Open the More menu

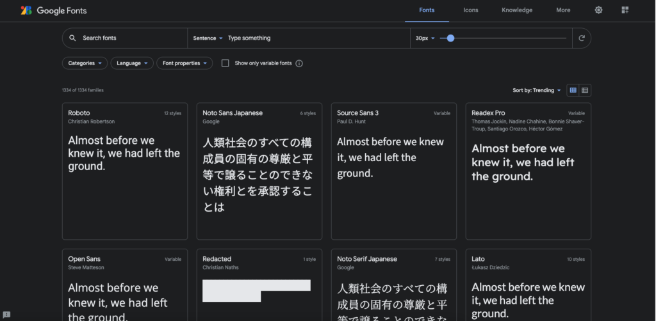pos(563,10)
